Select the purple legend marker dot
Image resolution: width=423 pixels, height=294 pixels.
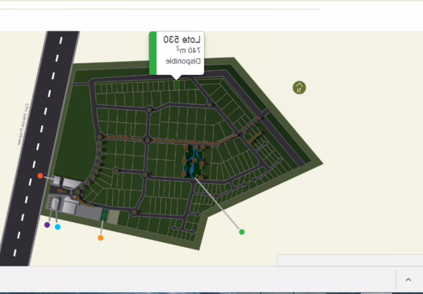47,225
